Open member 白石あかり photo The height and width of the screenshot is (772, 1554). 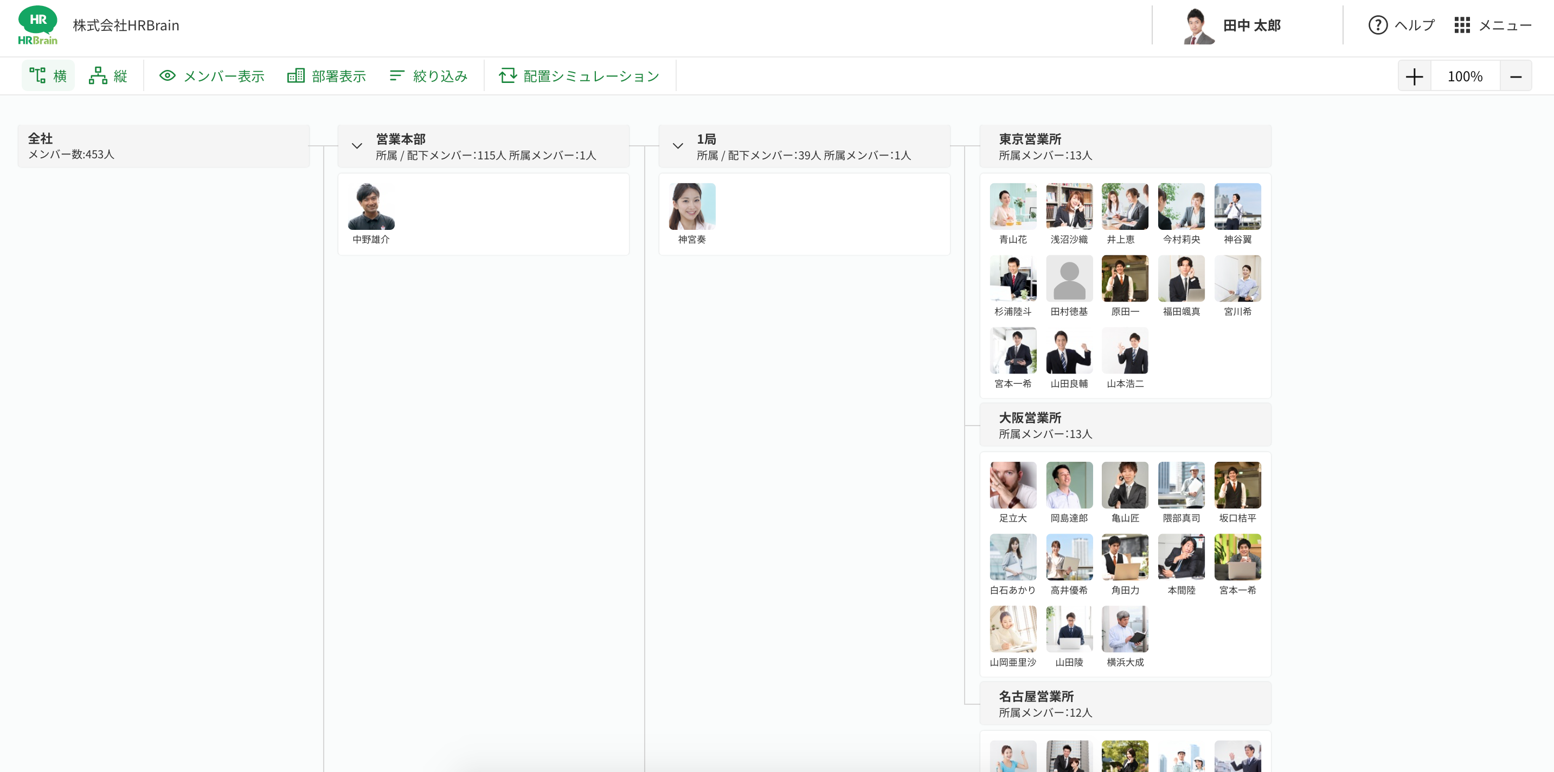1013,557
